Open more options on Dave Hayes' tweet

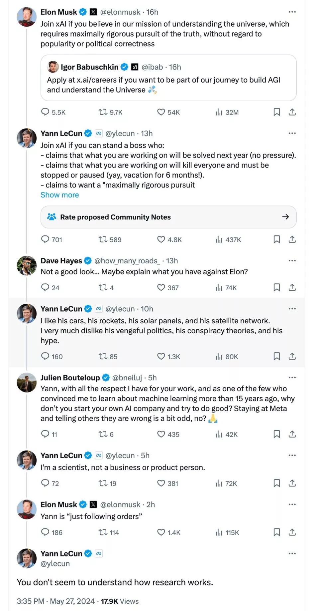(x=292, y=261)
